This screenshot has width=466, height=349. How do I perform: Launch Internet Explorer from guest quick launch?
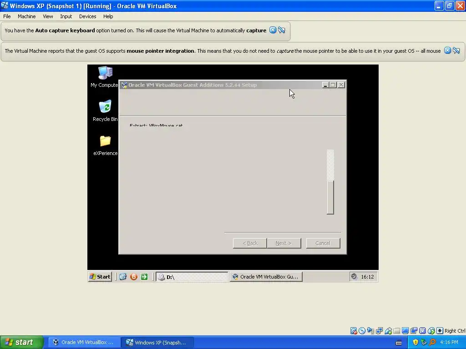(123, 277)
